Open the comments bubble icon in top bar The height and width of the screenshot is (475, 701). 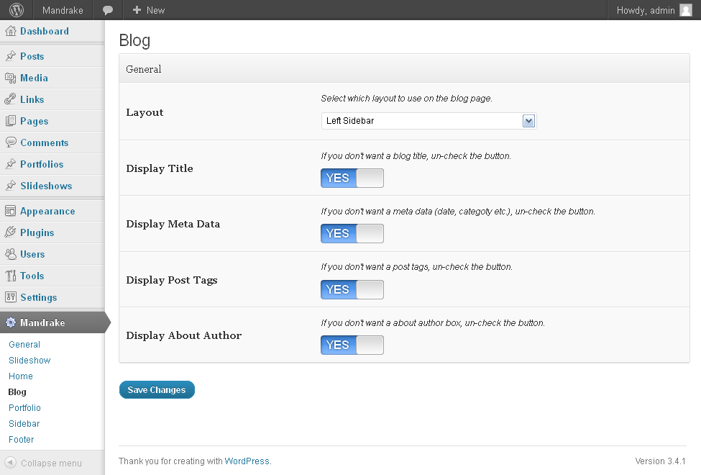tap(108, 10)
